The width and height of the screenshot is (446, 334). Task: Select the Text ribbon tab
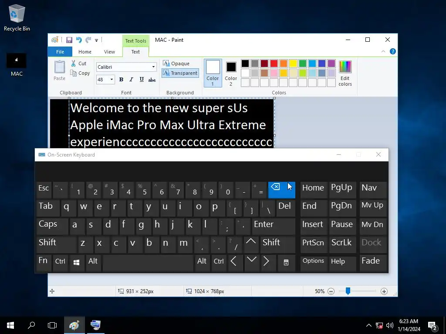[x=135, y=52]
